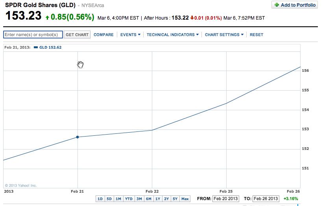Select the 3M time range
The image size is (323, 206).
click(x=139, y=199)
